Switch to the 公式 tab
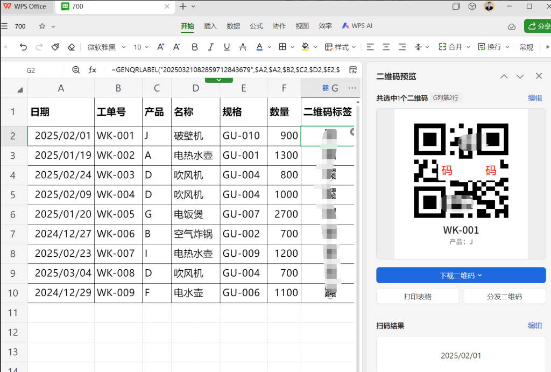This screenshot has height=372, width=551. [256, 26]
